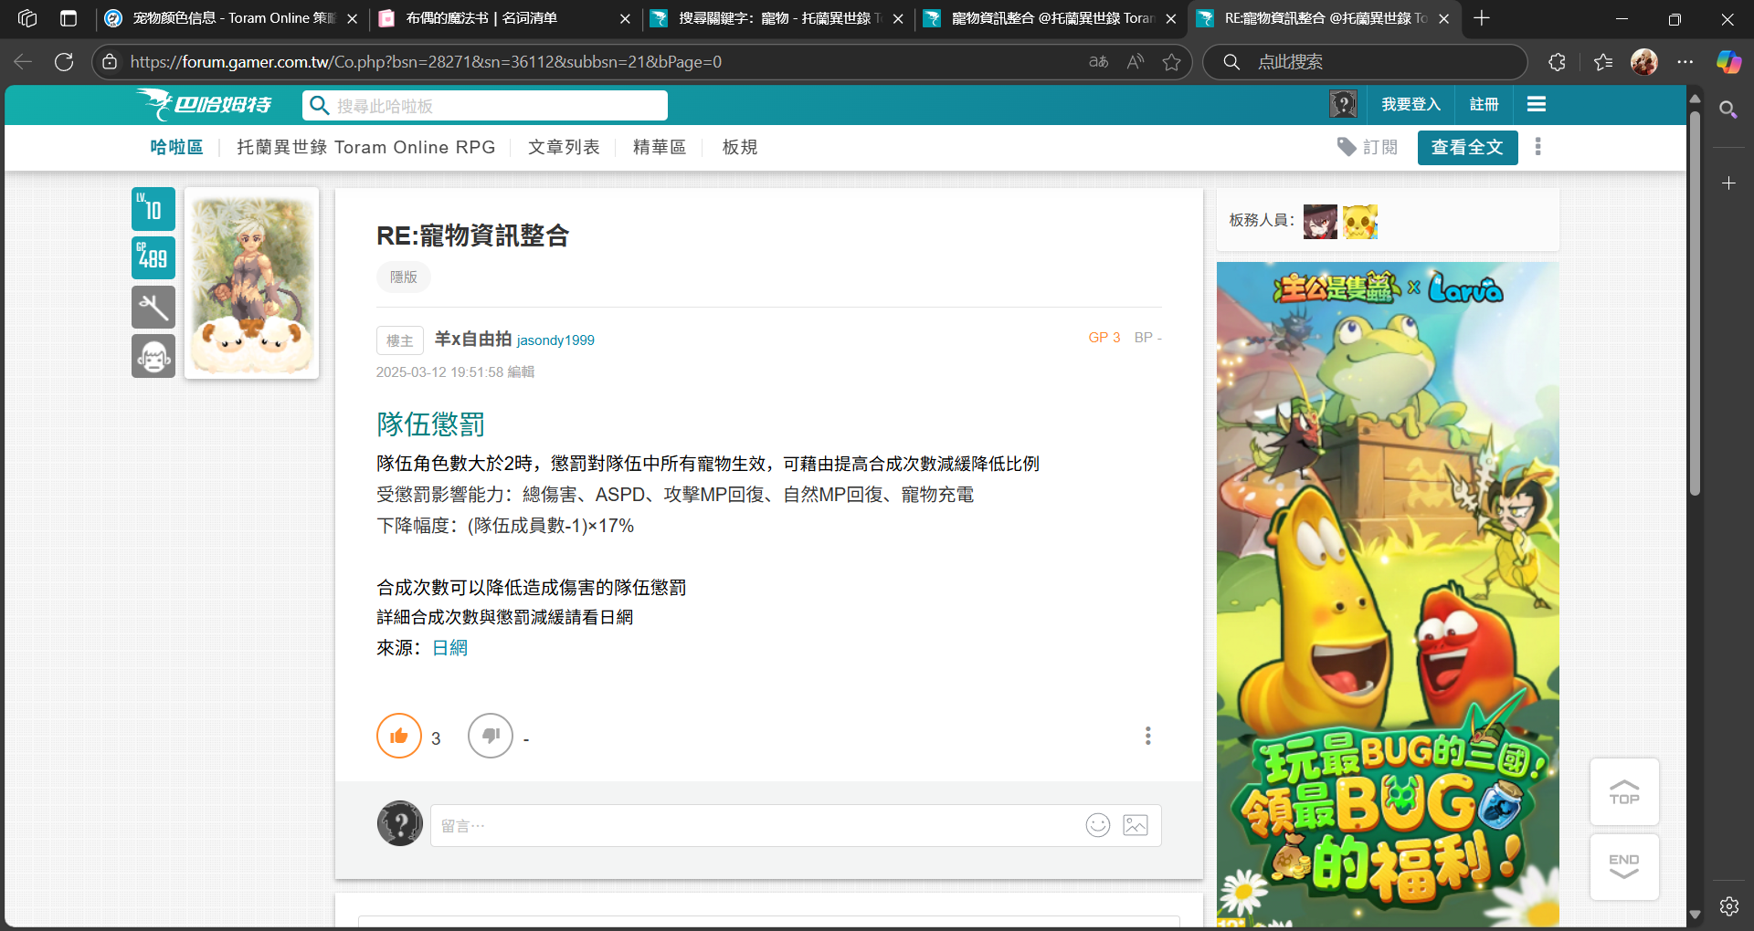Open the tab actions menu icon
Image resolution: width=1754 pixels, height=931 pixels.
pos(69,18)
